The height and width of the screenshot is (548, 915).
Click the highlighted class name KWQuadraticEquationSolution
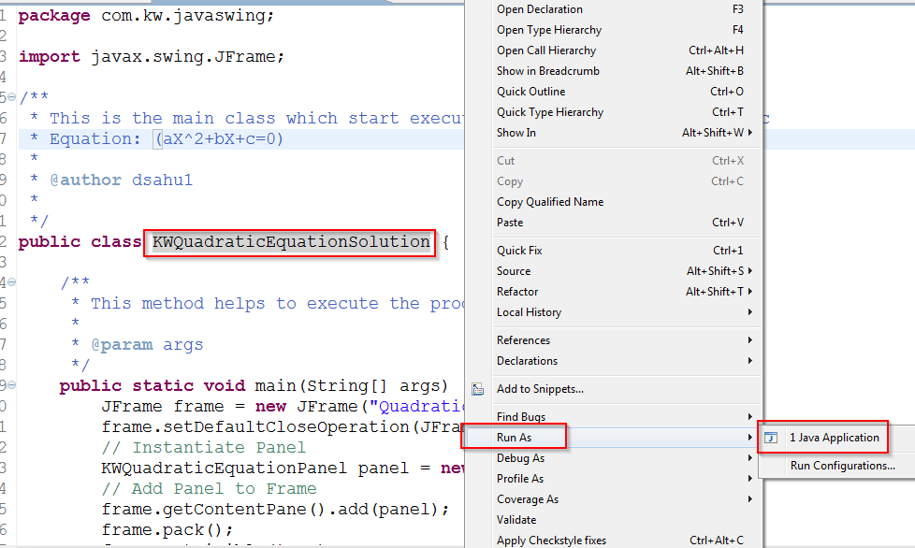coord(289,241)
